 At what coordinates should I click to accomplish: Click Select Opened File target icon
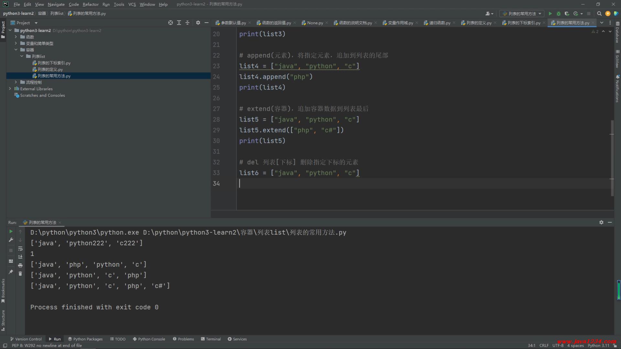170,23
